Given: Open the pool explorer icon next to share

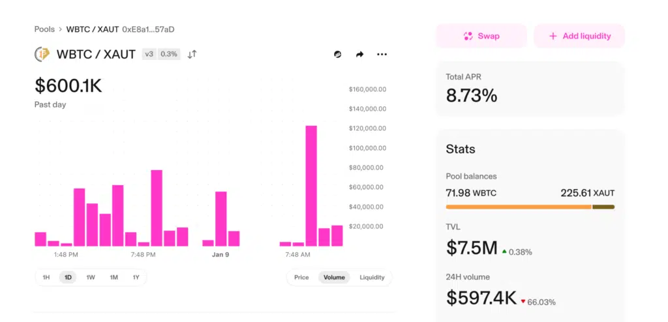Looking at the screenshot, I should tap(338, 54).
